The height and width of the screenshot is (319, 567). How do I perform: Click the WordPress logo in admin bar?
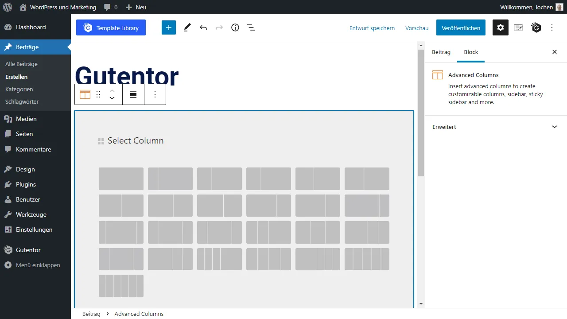click(x=8, y=7)
